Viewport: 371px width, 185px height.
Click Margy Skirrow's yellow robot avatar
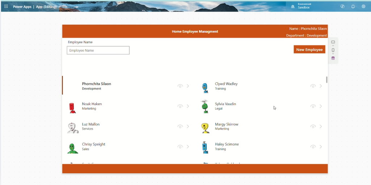point(205,128)
